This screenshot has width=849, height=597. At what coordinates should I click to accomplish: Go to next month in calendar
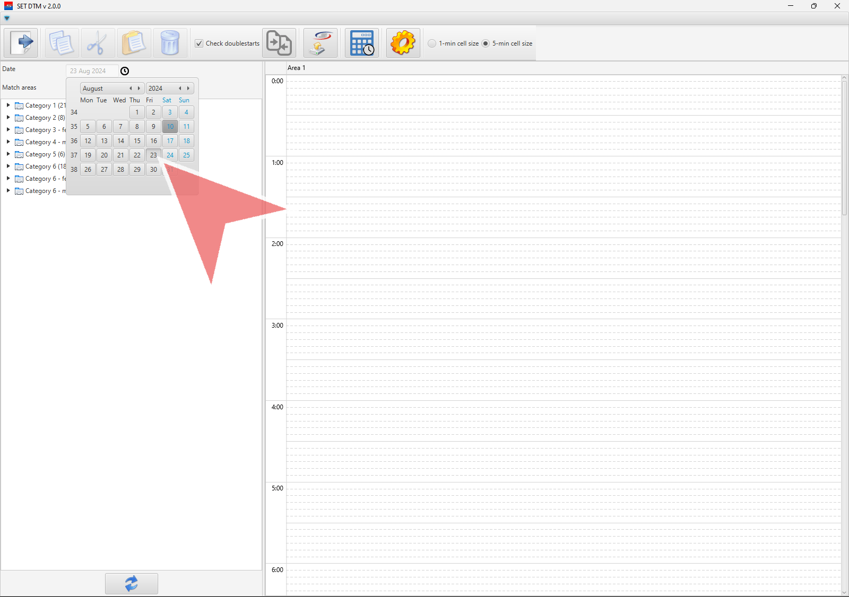pyautogui.click(x=139, y=89)
